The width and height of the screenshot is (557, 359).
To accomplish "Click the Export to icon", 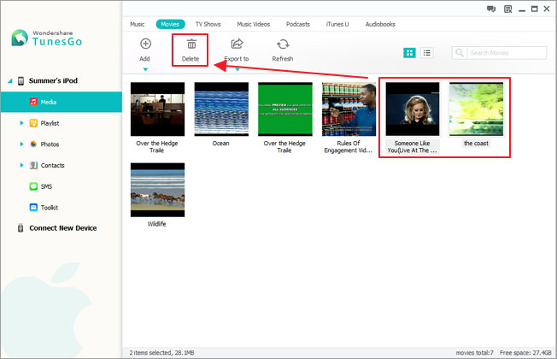I will 237,44.
